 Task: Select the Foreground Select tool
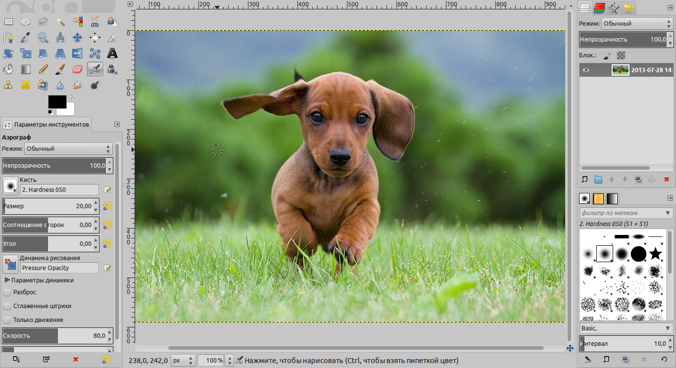(x=112, y=21)
